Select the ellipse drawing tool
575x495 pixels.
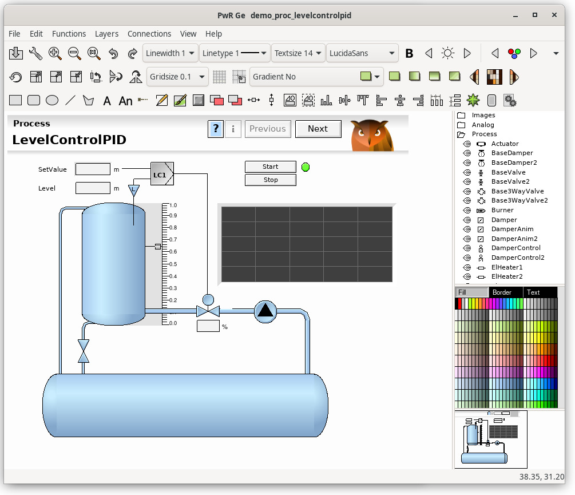coord(52,101)
